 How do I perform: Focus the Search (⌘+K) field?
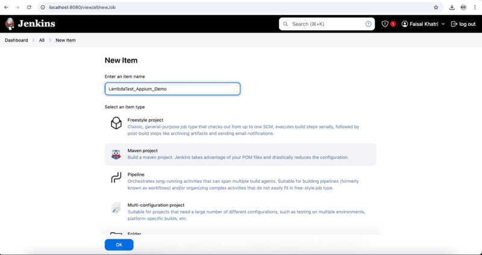coord(327,24)
